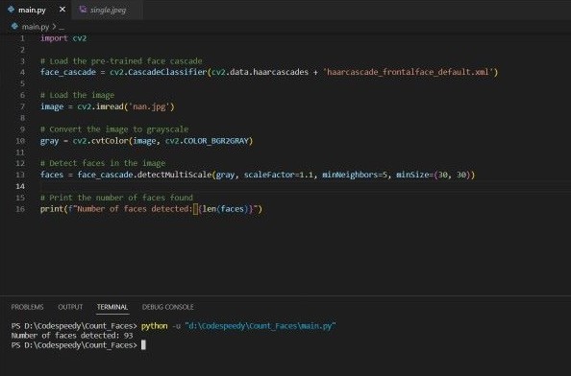Click main.py in the breadcrumb path

click(x=36, y=27)
